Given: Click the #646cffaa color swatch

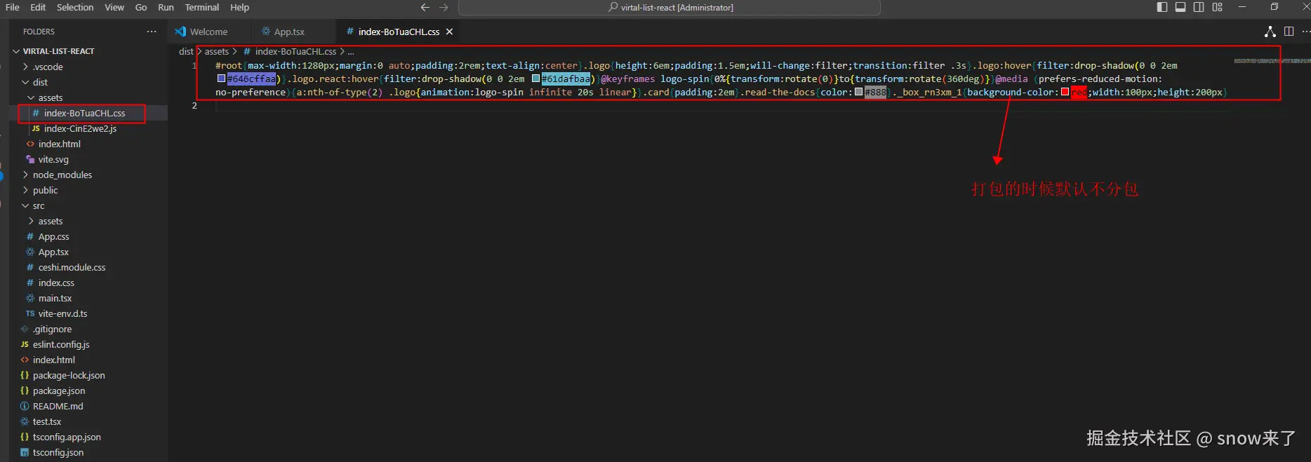Looking at the screenshot, I should pyautogui.click(x=221, y=79).
